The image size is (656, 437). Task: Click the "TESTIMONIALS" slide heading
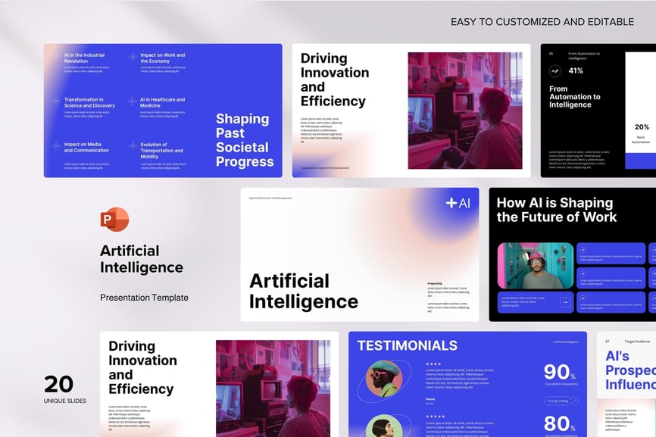407,345
